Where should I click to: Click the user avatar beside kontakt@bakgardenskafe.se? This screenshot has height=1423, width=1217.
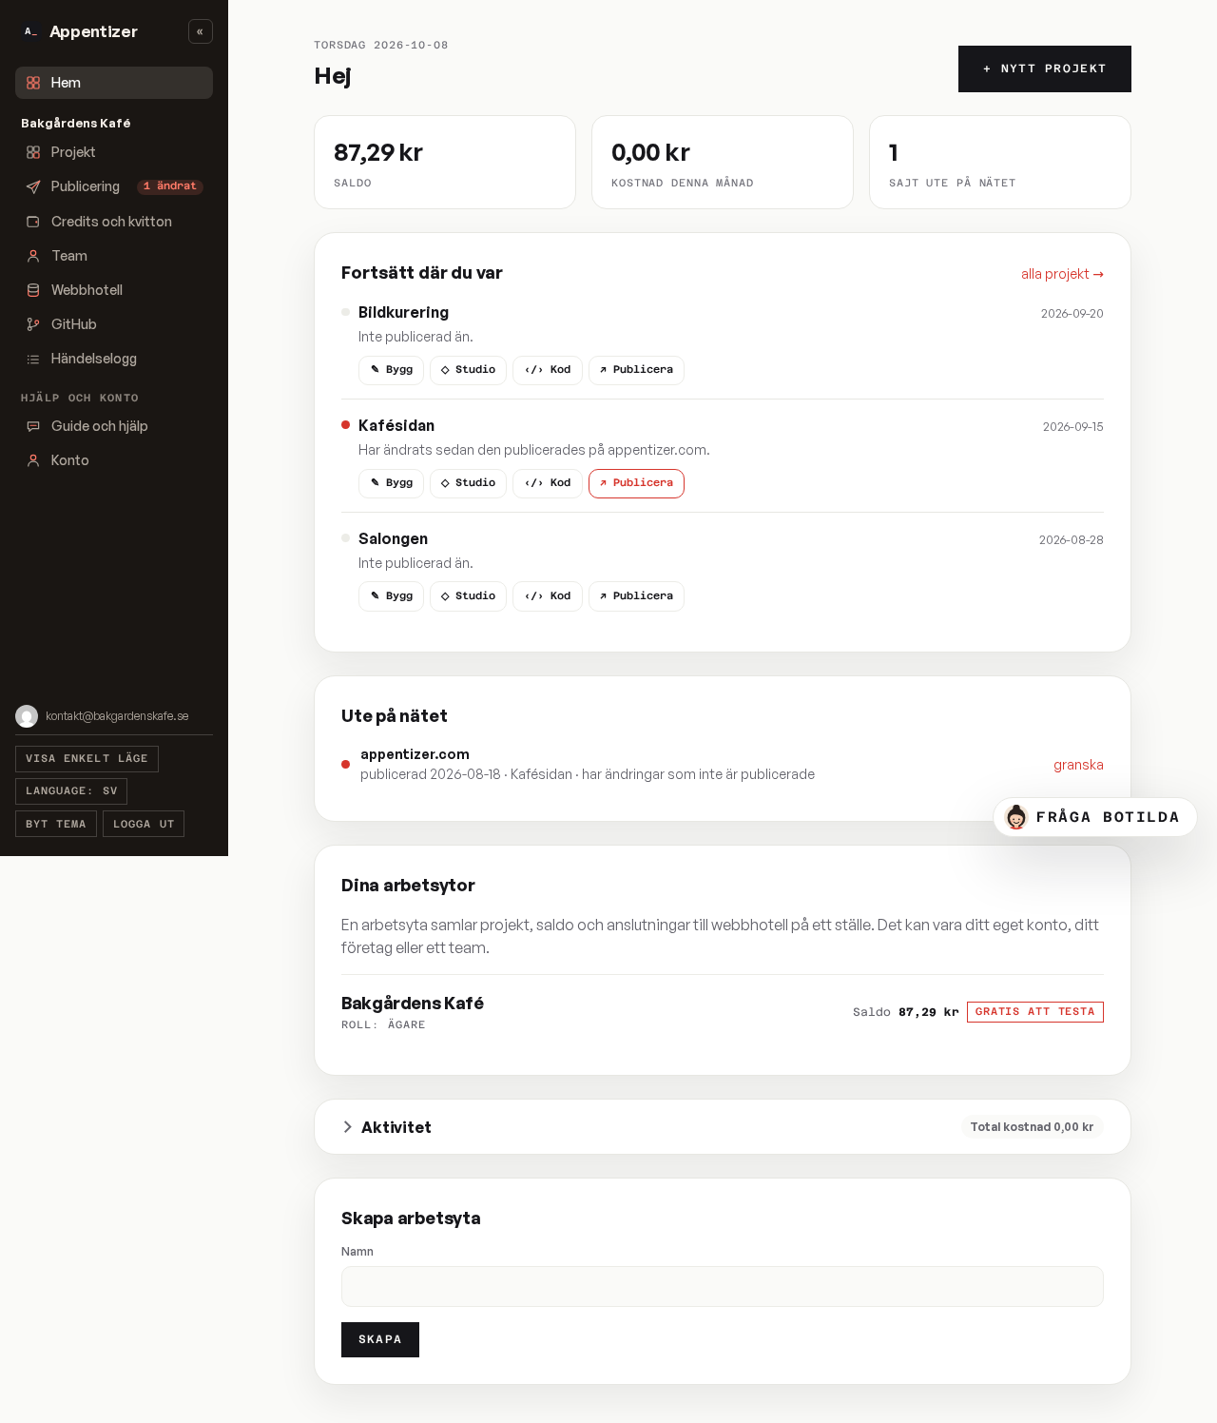tap(27, 716)
